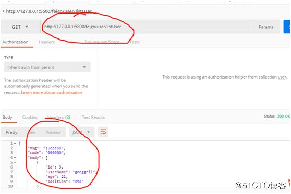Click the request URL input field
This screenshot has width=291, height=194.
(x=146, y=27)
